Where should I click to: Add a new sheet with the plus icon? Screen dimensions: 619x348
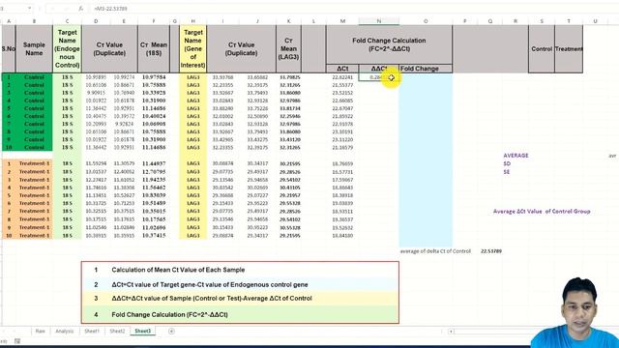171,331
